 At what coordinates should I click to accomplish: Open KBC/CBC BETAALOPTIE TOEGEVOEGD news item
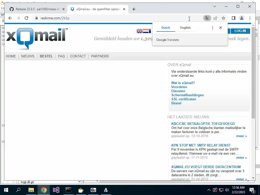[203, 124]
